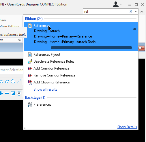146x142 pixels.
Task: Click the View Settings ribbon item
Action: (10, 26)
